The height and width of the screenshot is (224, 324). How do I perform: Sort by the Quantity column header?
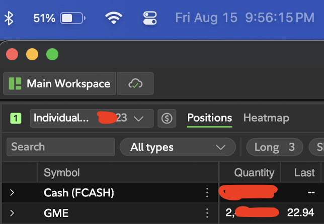[250, 172]
